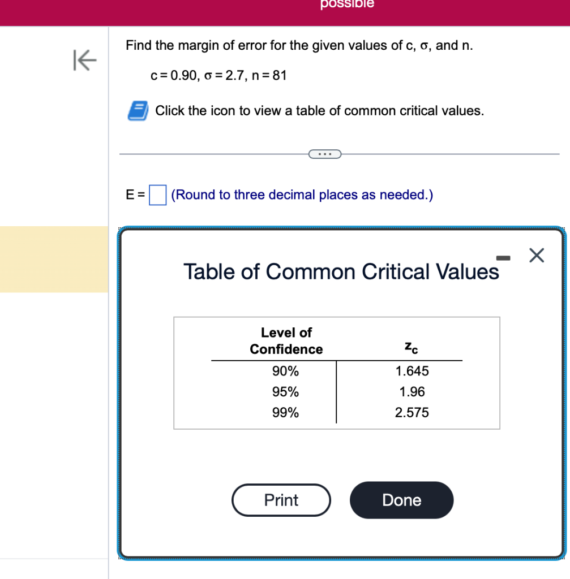Select the text c = 0.90, σ = 2.7, n = 81
This screenshot has height=579, width=570.
tap(219, 75)
